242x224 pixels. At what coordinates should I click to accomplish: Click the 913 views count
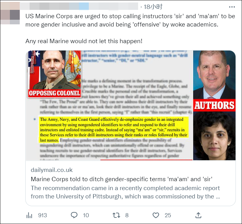pos(43,215)
